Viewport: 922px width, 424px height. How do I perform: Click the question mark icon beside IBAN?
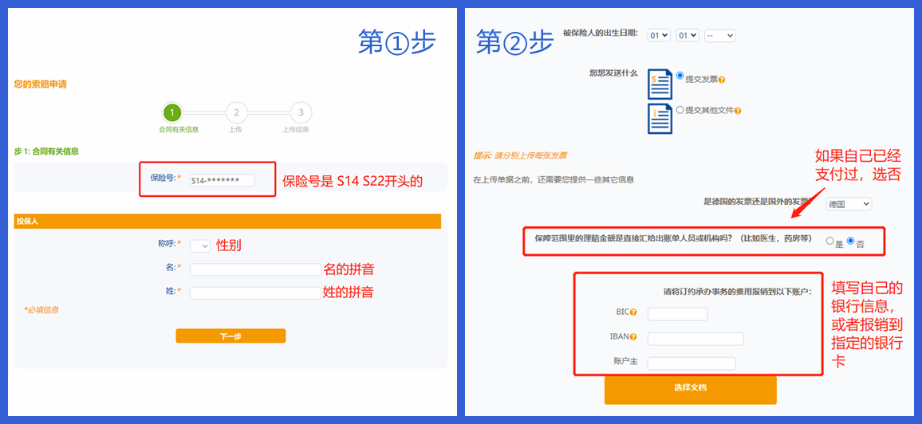tap(634, 337)
